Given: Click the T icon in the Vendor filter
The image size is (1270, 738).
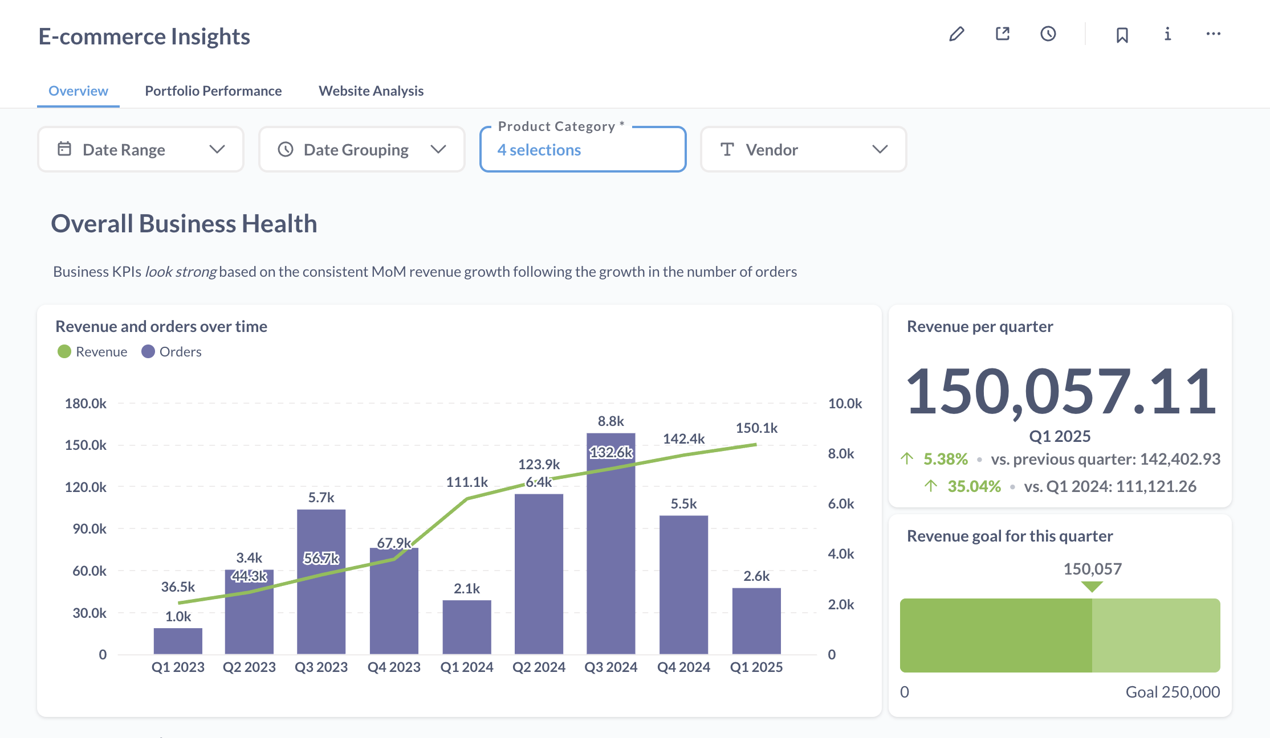Looking at the screenshot, I should point(727,149).
